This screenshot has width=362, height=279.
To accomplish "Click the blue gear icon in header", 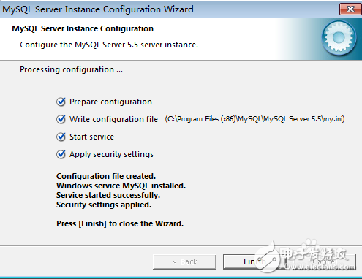I will (x=339, y=38).
